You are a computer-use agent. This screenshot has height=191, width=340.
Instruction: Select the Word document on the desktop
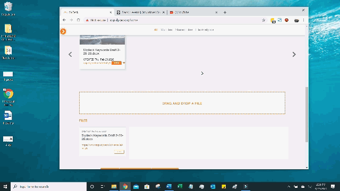[x=8, y=118]
